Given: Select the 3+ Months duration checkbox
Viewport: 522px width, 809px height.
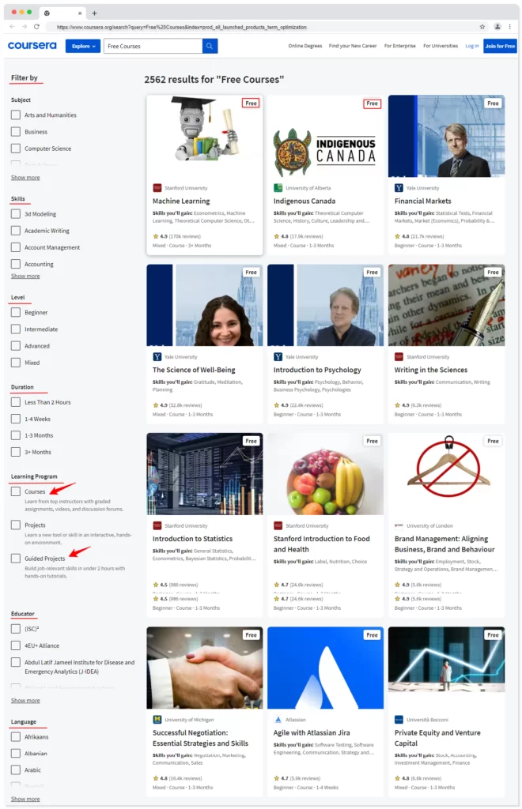Looking at the screenshot, I should coord(16,452).
